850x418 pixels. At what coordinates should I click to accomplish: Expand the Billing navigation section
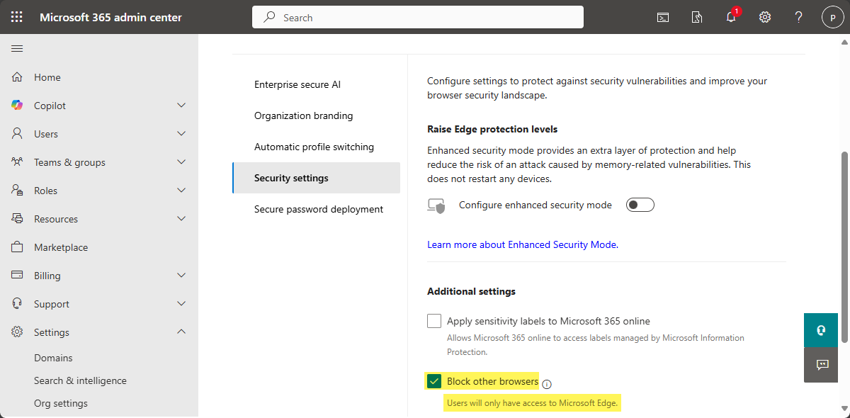coord(181,276)
